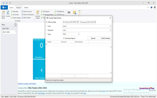Screen dimensions: 157x98
Task: Click the @ contact icon
Action: coord(155,7)
